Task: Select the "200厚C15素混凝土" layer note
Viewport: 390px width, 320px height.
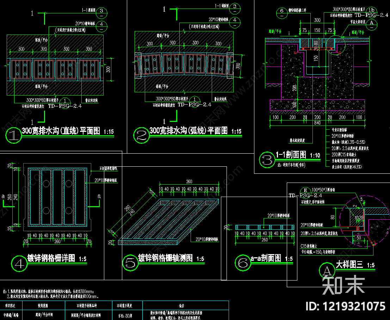Action: coord(344,154)
